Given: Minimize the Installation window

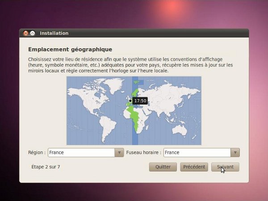Looking at the screenshot, I should [32, 33].
